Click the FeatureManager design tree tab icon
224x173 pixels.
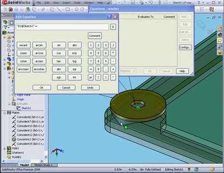click(x=5, y=22)
